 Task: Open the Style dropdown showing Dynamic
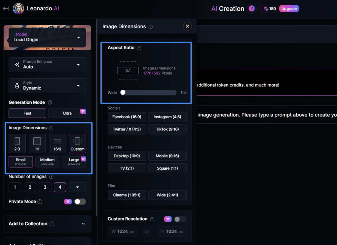tap(47, 86)
